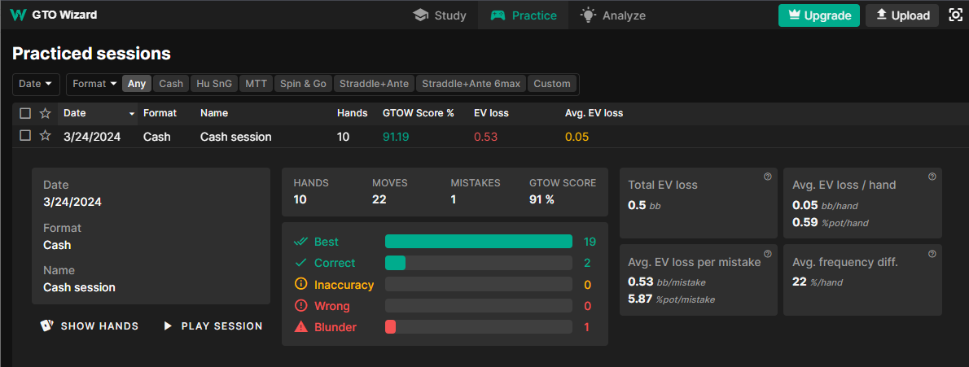Select the Any format filter
The width and height of the screenshot is (969, 367).
[x=137, y=83]
